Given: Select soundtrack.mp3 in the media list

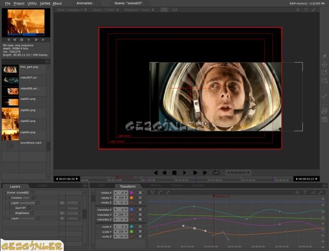Looking at the screenshot, I should [x=24, y=146].
